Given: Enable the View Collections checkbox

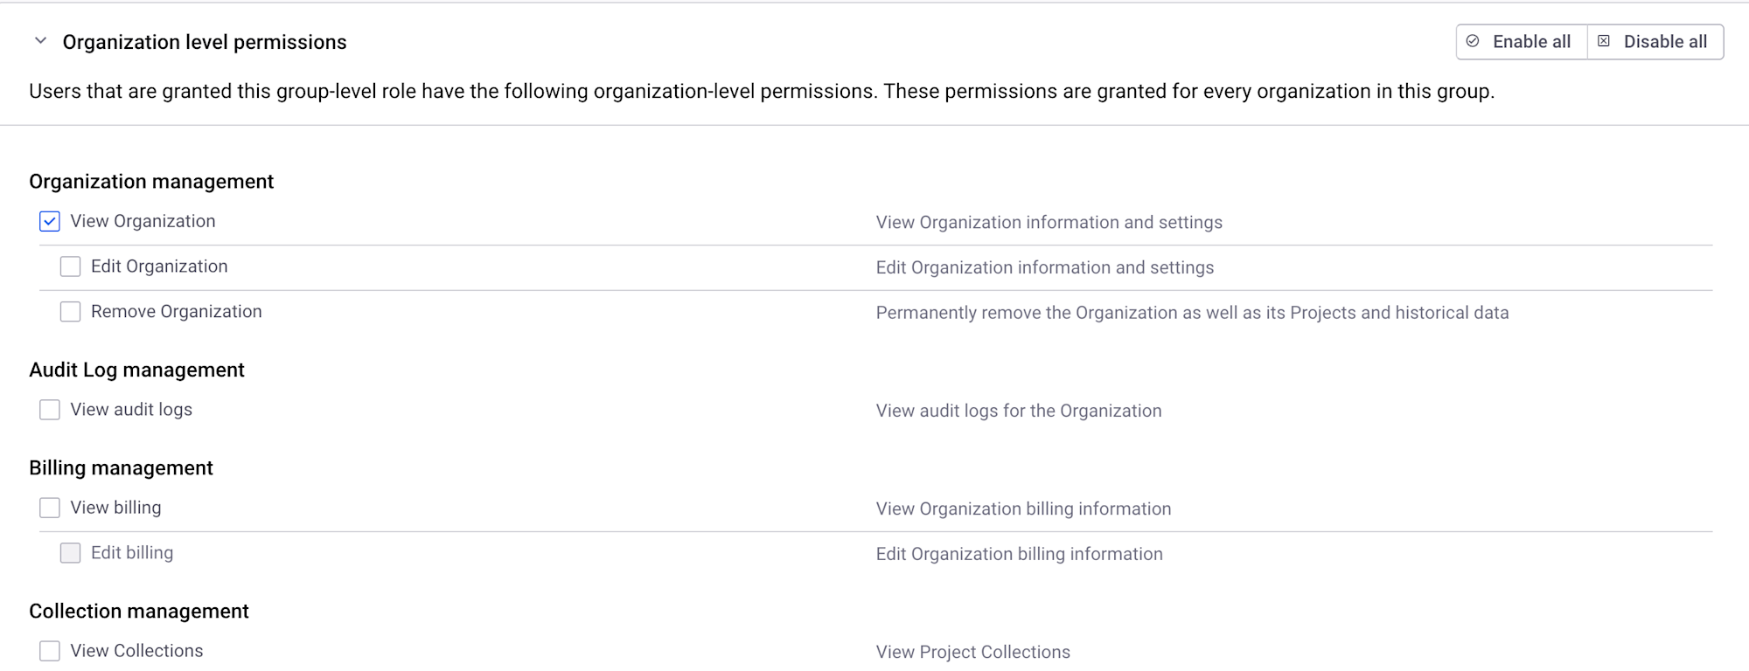Looking at the screenshot, I should pos(50,651).
